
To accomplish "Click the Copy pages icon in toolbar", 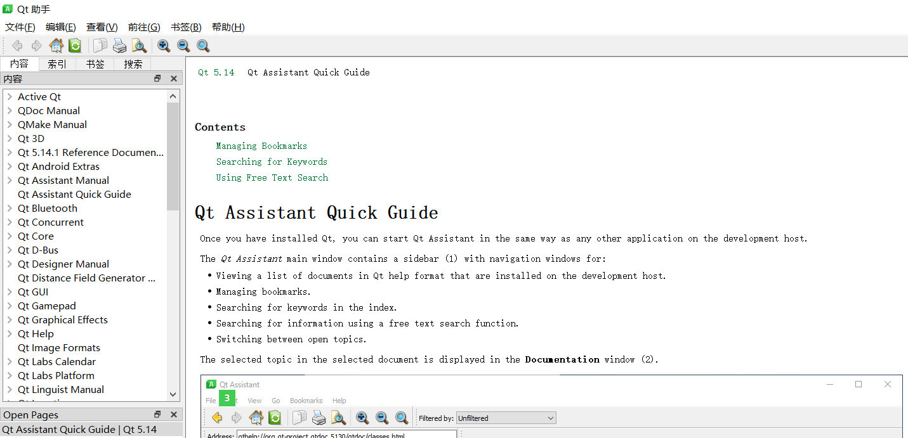I will pos(100,46).
